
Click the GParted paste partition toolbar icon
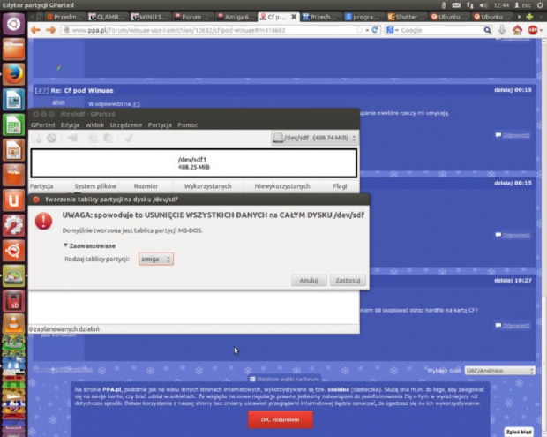[108, 139]
